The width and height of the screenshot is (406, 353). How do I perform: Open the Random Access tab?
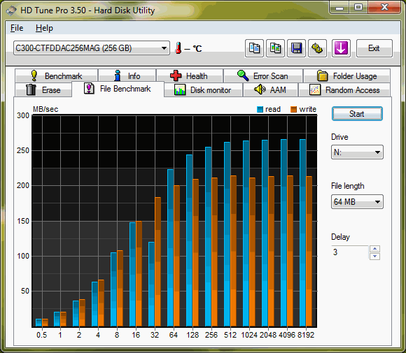[344, 89]
